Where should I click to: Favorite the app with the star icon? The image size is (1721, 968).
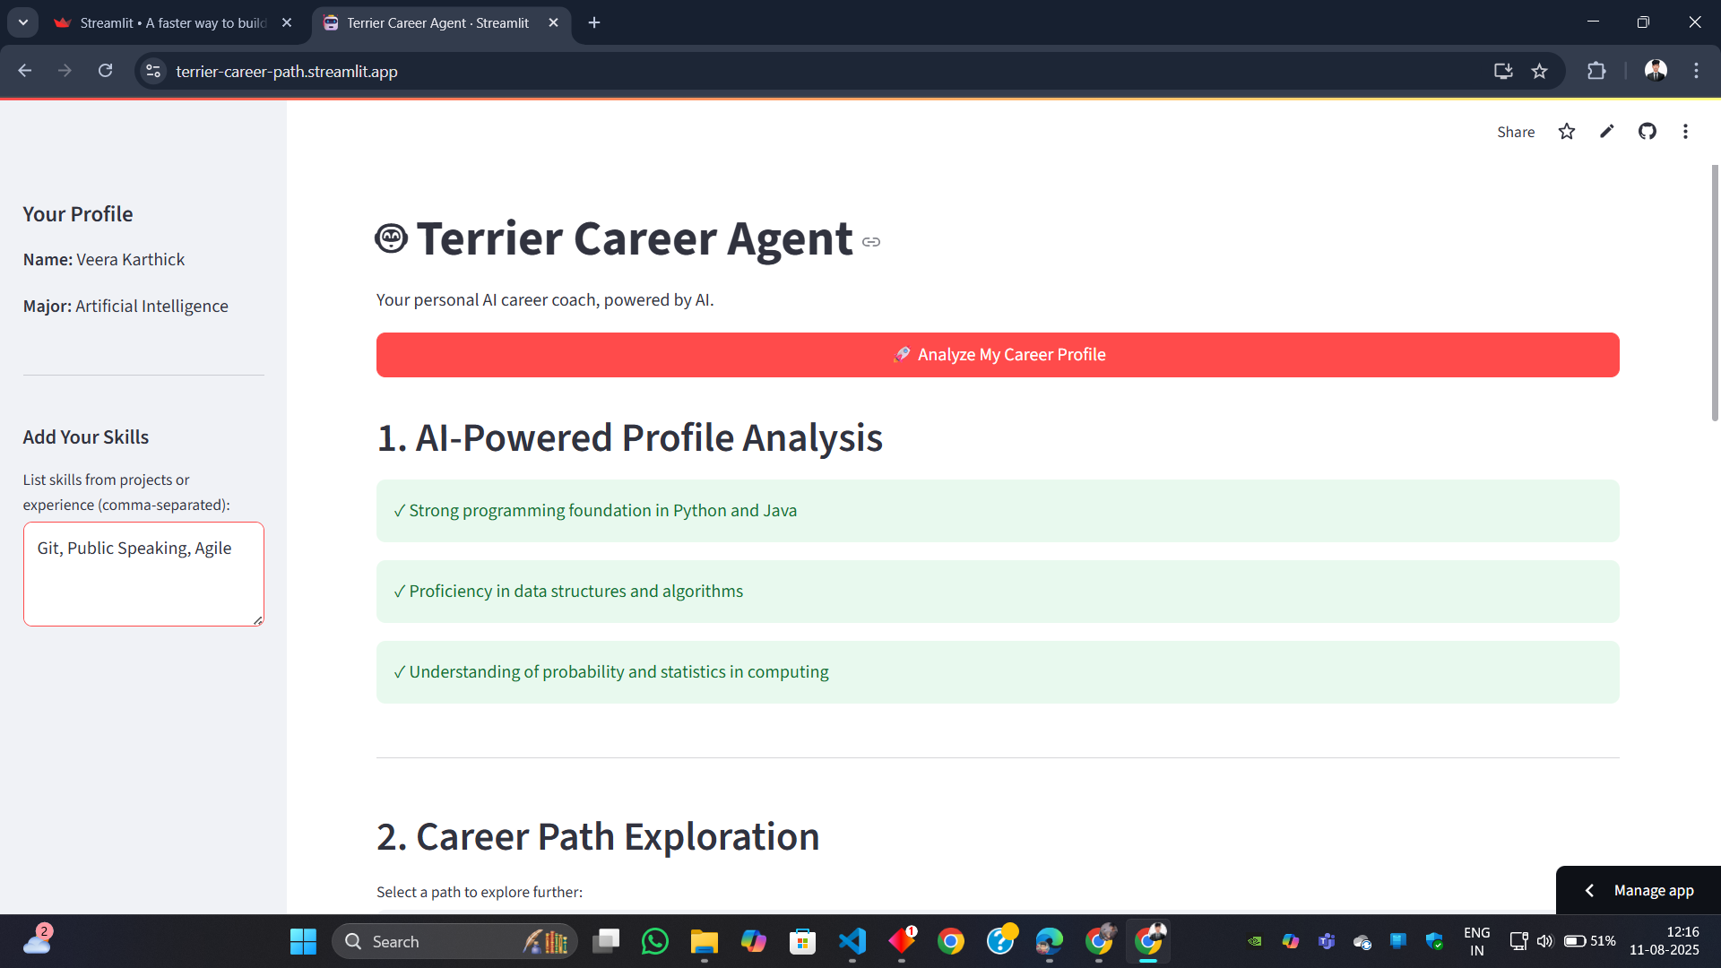click(x=1566, y=132)
